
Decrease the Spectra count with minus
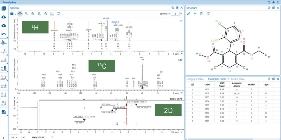coord(169,14)
